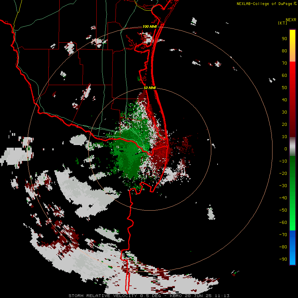The height and width of the screenshot is (298, 298).
Task: Click the gray zero-velocity color bar segment
Action: (292, 147)
